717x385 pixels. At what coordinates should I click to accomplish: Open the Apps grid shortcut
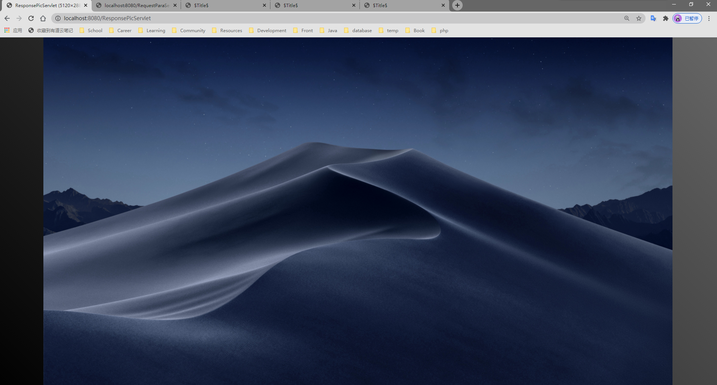point(13,31)
